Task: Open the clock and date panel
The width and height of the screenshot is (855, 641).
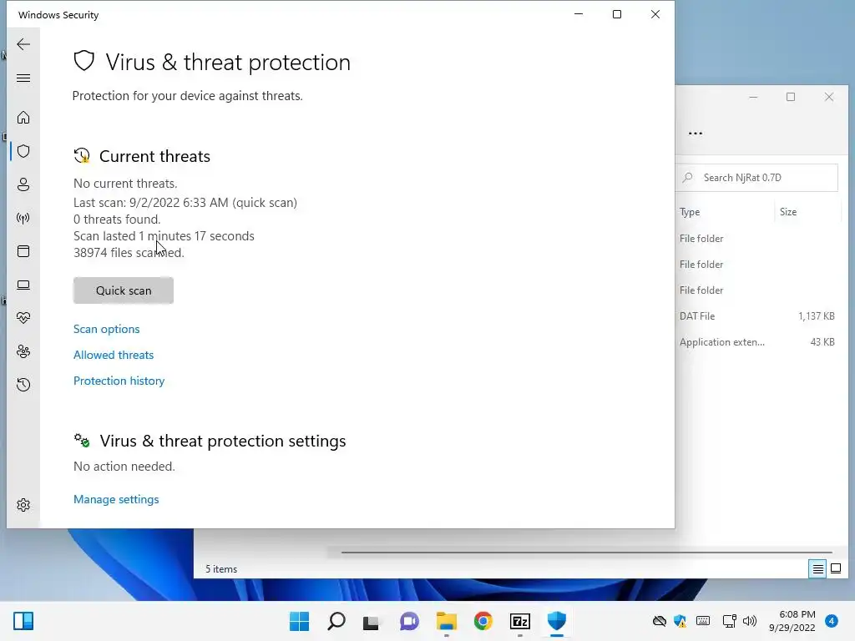Action: pyautogui.click(x=792, y=621)
